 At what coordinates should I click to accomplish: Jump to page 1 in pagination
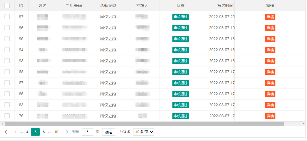[x=16, y=132]
